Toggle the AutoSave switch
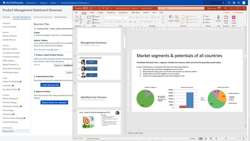Viewport: 250px width, 141px height. pos(85,8)
